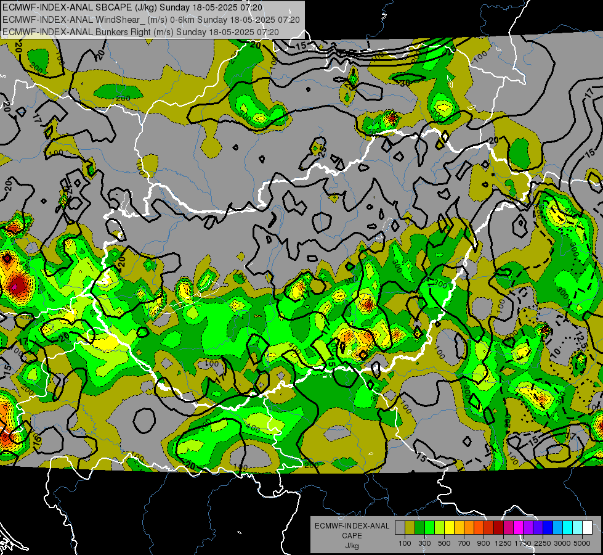Select the pure yellow legend swatch
Viewport: 603px width, 555px height.
[x=449, y=527]
